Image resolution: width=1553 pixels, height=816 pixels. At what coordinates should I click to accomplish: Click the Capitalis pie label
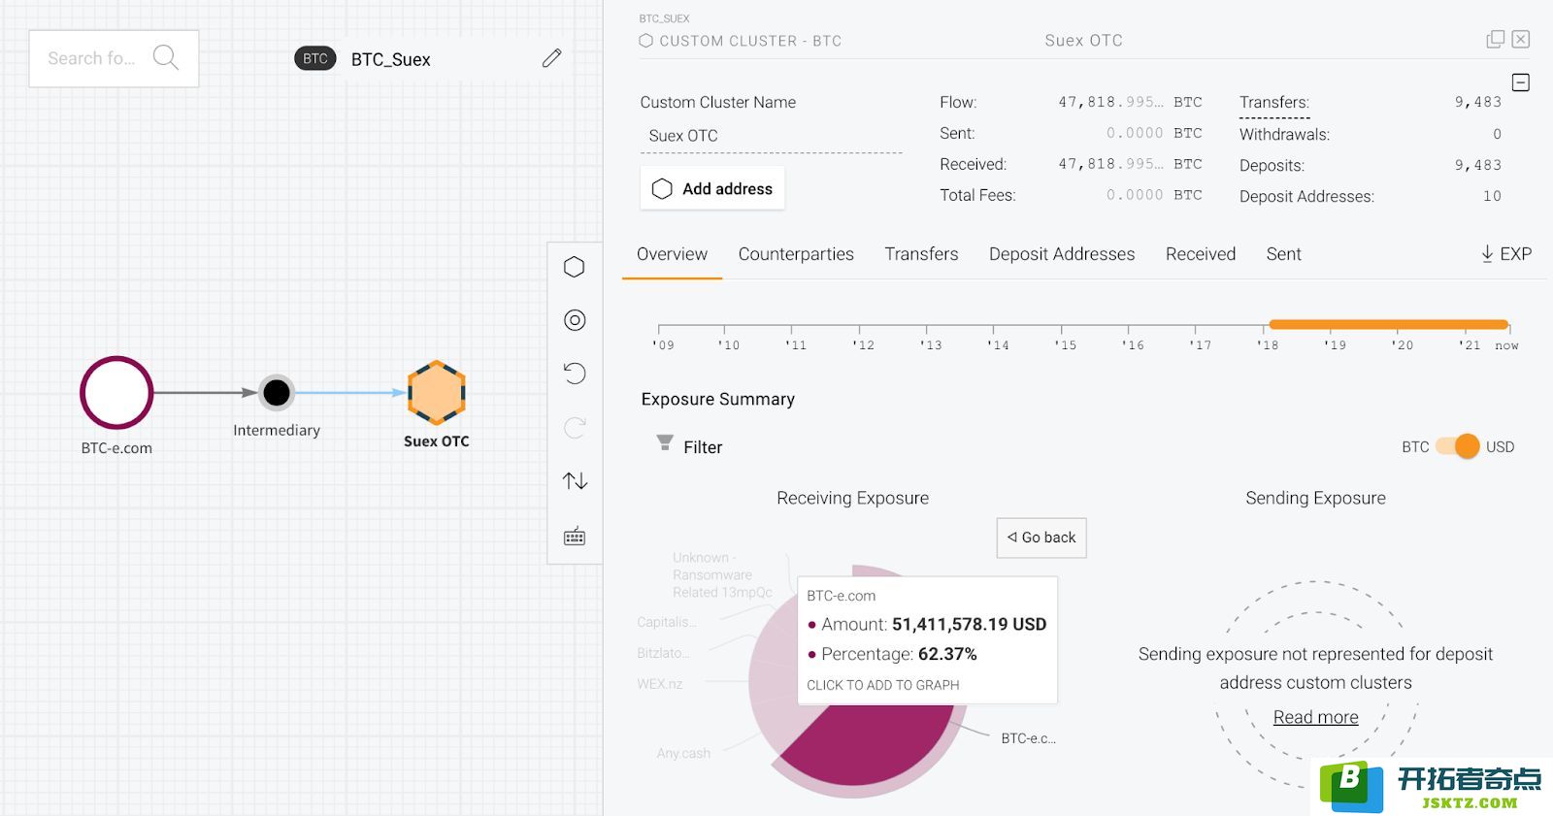point(666,622)
